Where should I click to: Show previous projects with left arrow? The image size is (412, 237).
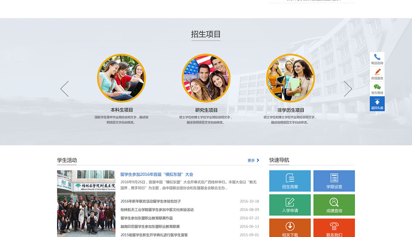click(64, 89)
